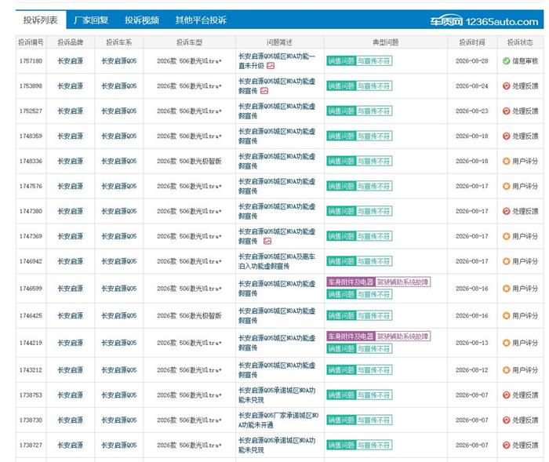
Task: Click green check status icon for complaint 1757180
Action: [x=506, y=61]
